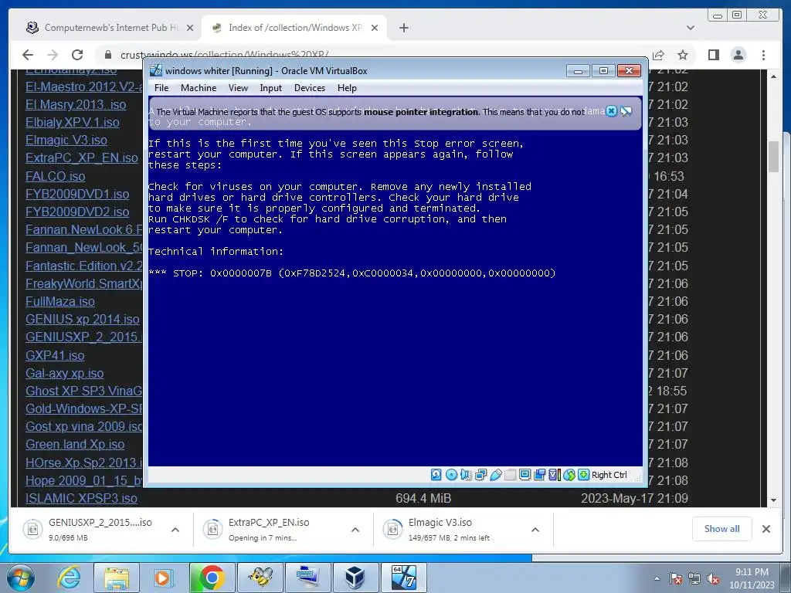Open Chrome three-dot menu

(x=763, y=55)
